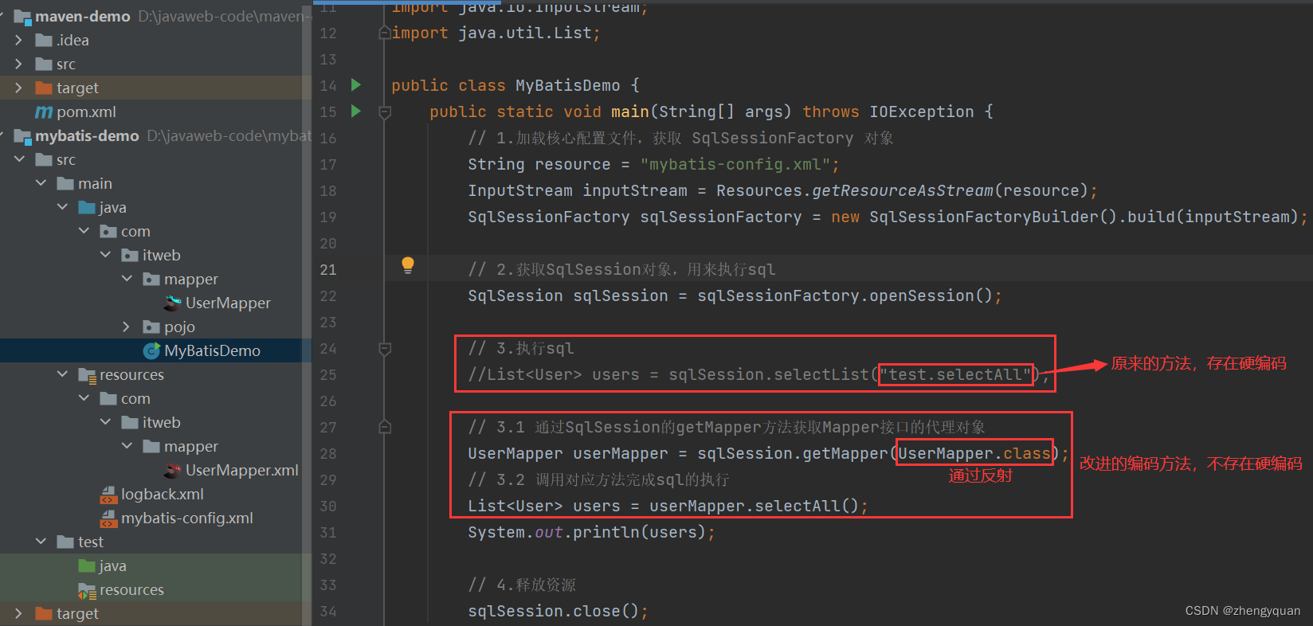Collapse the itweb package under java
Image resolution: width=1313 pixels, height=626 pixels.
(x=105, y=255)
